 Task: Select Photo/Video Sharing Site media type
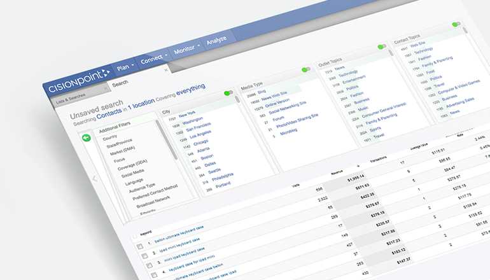click(x=297, y=122)
